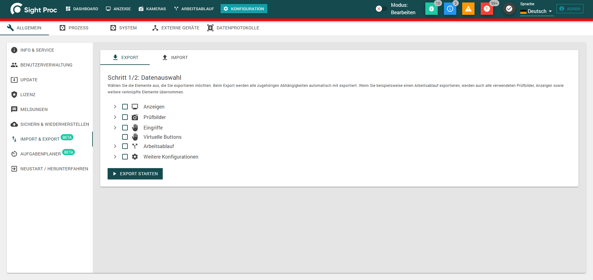Check the Virtuelle Buttons checkbox
The height and width of the screenshot is (280, 593).
tap(125, 137)
